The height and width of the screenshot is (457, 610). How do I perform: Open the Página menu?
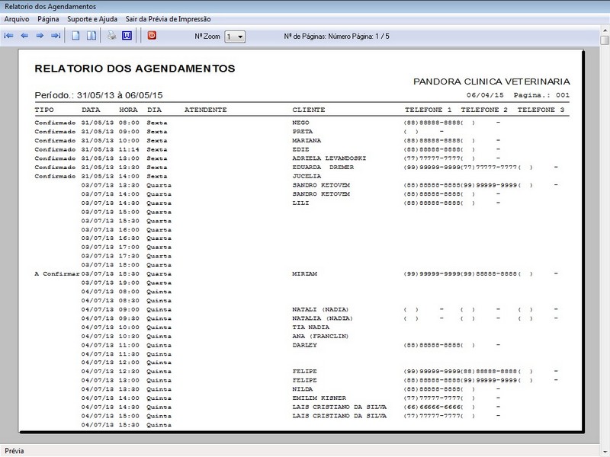tap(48, 19)
